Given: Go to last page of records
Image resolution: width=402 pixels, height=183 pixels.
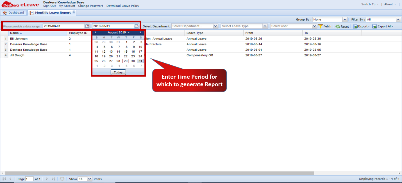Looking at the screenshot, I should 53,179.
